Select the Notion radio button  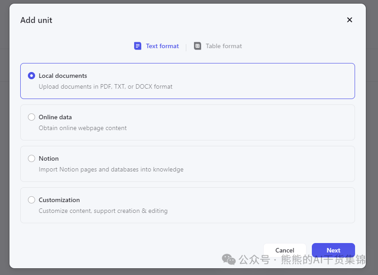(31, 158)
